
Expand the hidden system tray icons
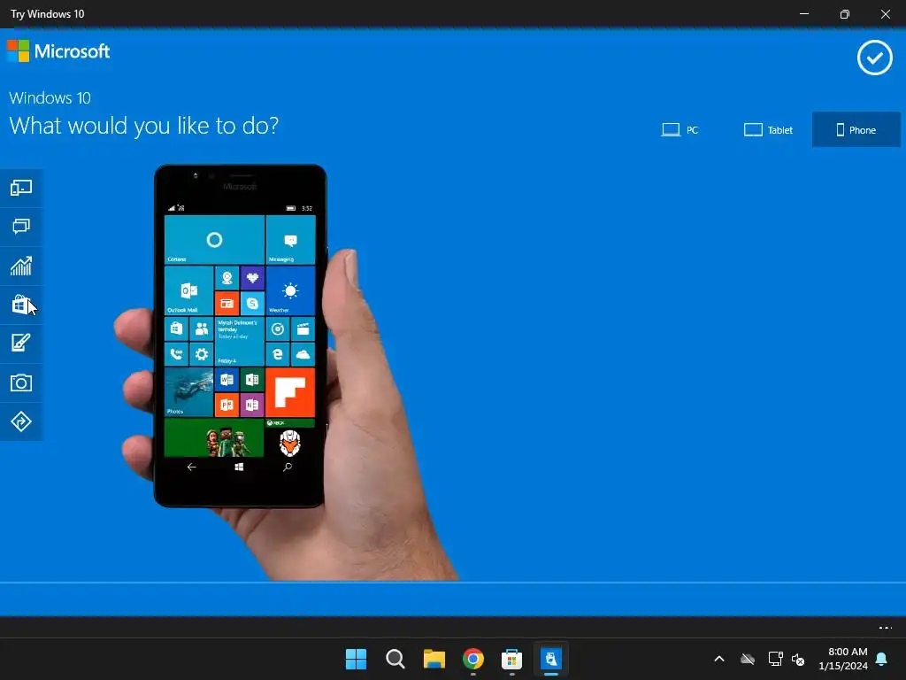(719, 659)
